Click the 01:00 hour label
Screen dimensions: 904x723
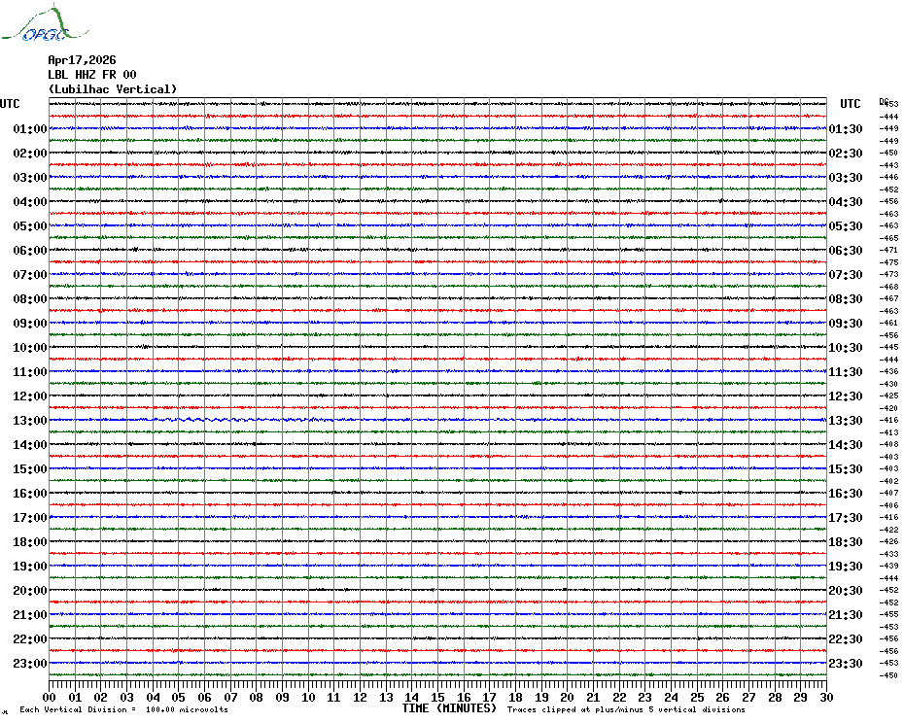30,128
